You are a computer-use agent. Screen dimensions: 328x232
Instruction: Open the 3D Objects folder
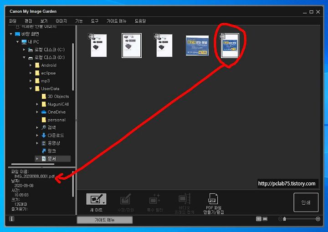click(55, 96)
